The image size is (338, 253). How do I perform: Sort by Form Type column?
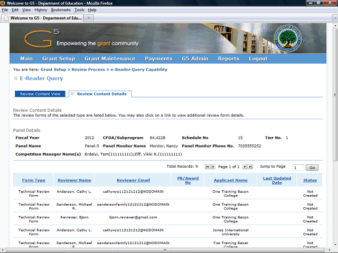[x=34, y=180]
